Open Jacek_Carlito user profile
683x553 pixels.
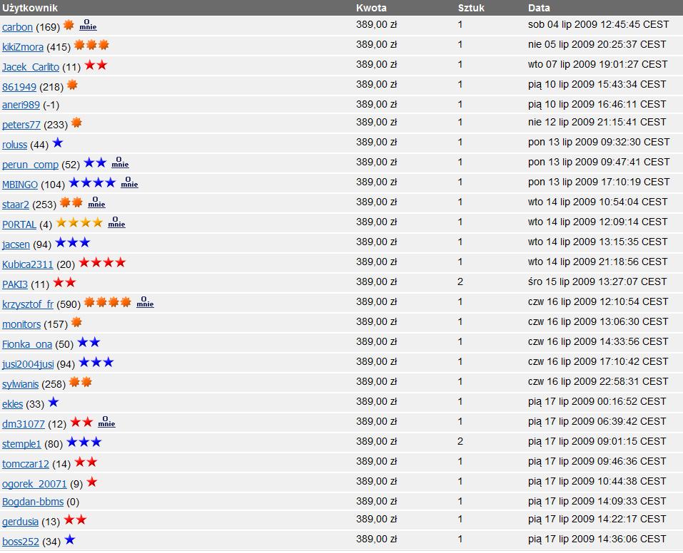31,67
